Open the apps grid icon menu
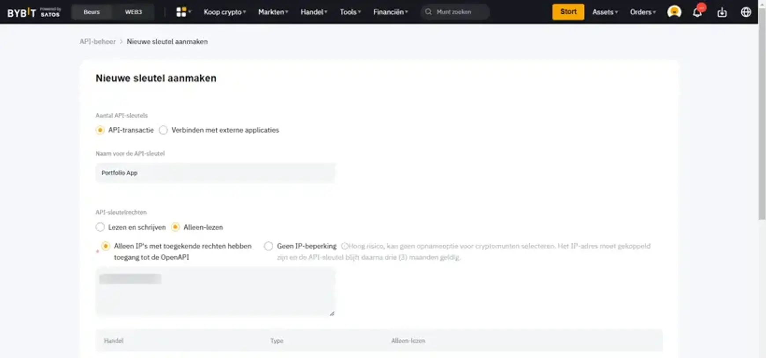Image resolution: width=766 pixels, height=358 pixels. pyautogui.click(x=181, y=12)
